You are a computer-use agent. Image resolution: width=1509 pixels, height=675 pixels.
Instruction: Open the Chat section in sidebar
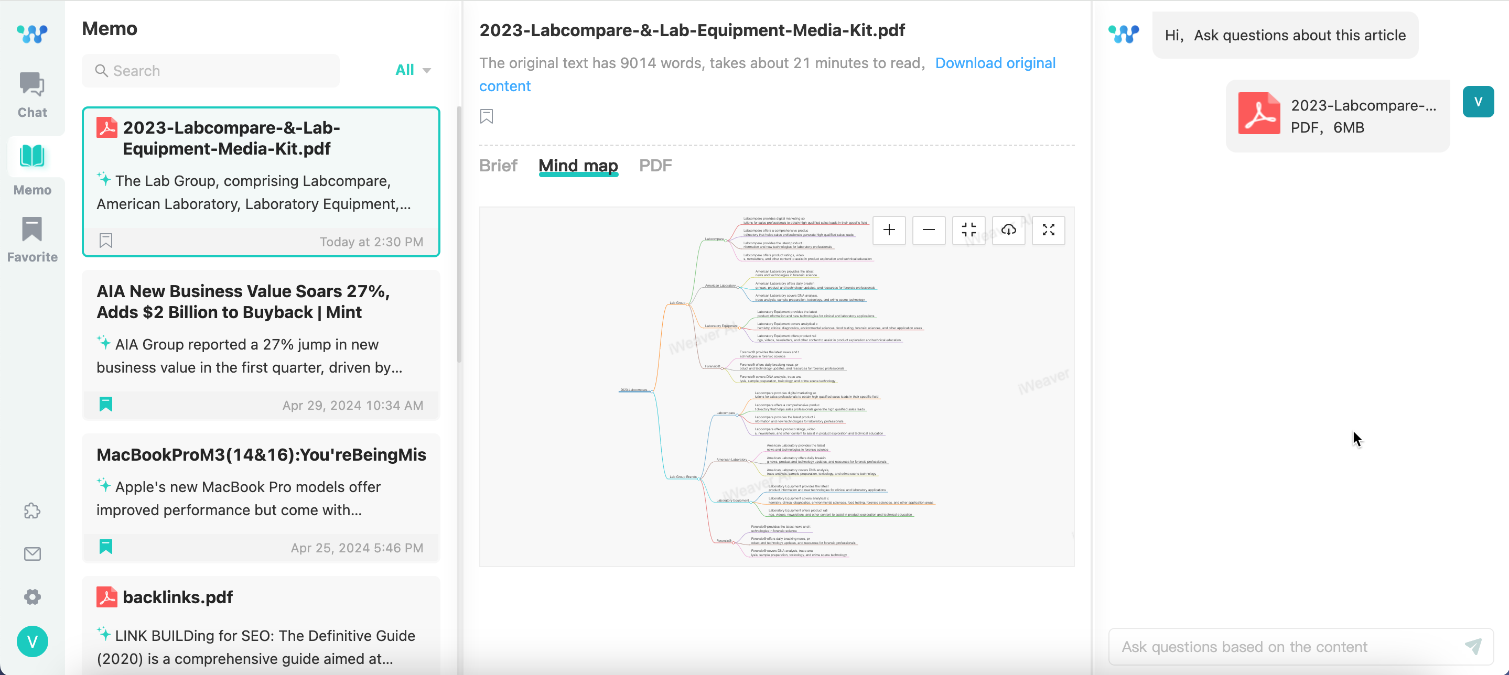click(x=32, y=95)
